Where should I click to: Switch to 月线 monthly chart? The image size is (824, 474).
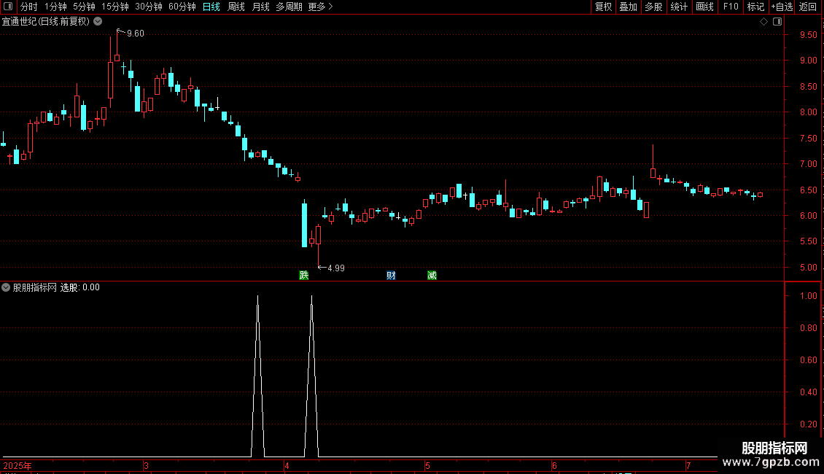point(260,7)
